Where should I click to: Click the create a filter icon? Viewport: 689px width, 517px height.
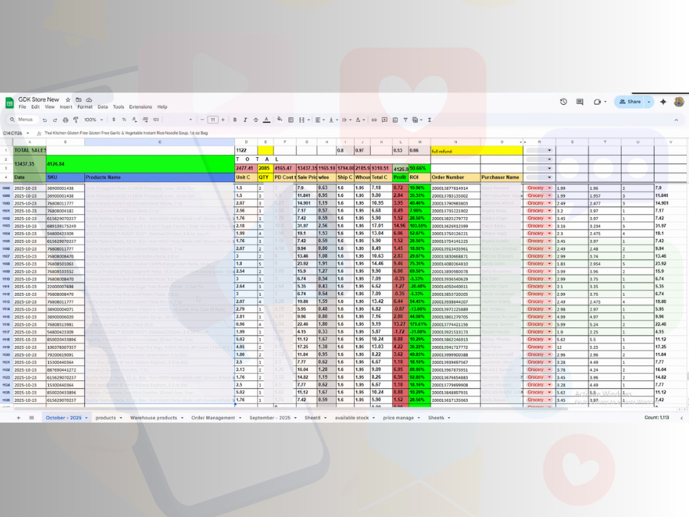[405, 119]
